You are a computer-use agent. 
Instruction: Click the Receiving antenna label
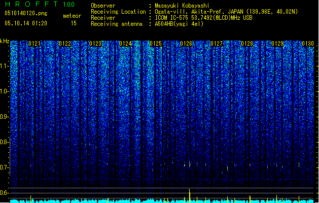117,24
